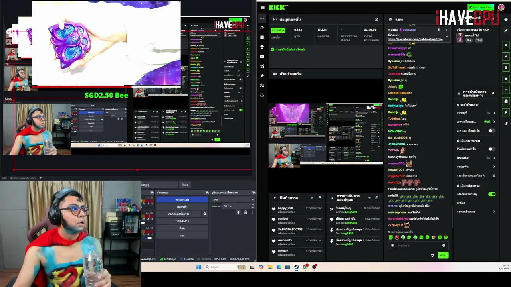The image size is (511, 287).
Task: Pop out the activity feed panel
Action: (319, 198)
